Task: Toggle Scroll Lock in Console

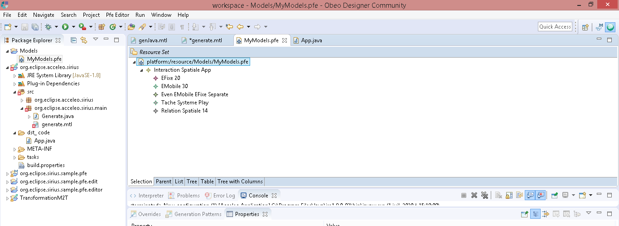Action: [x=509, y=195]
